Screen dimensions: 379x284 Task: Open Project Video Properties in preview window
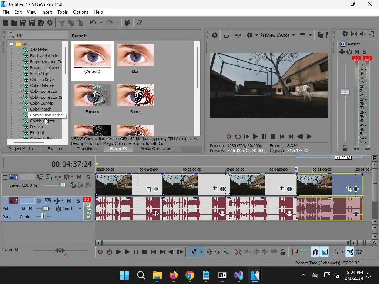(x=215, y=35)
